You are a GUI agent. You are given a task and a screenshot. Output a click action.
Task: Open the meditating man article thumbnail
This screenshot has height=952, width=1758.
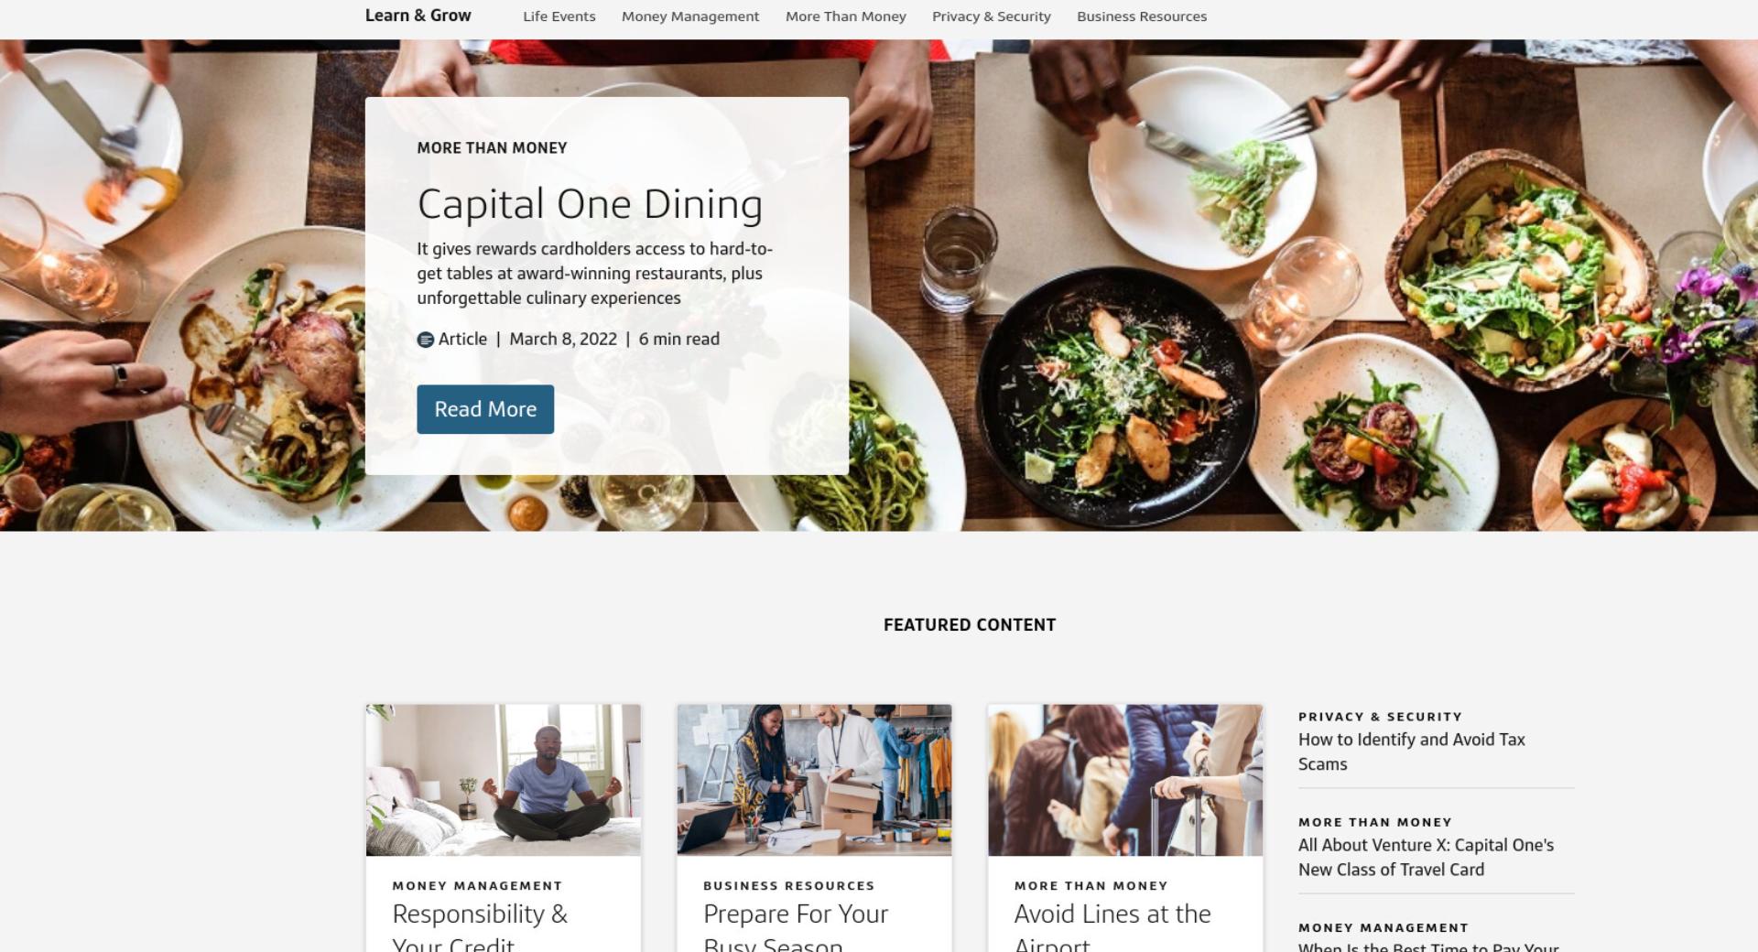click(504, 780)
